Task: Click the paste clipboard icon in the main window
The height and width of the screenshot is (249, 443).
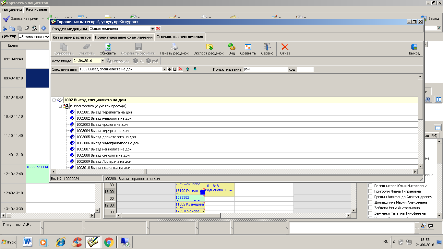Action: (19, 28)
